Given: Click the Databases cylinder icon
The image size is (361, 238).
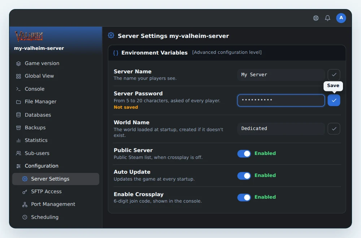Looking at the screenshot, I should tap(18, 115).
